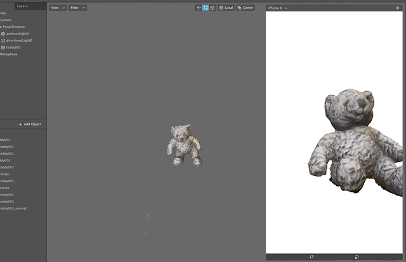Image resolution: width=406 pixels, height=262 pixels.
Task: Switch to the Layers tab
Action: click(x=22, y=5)
